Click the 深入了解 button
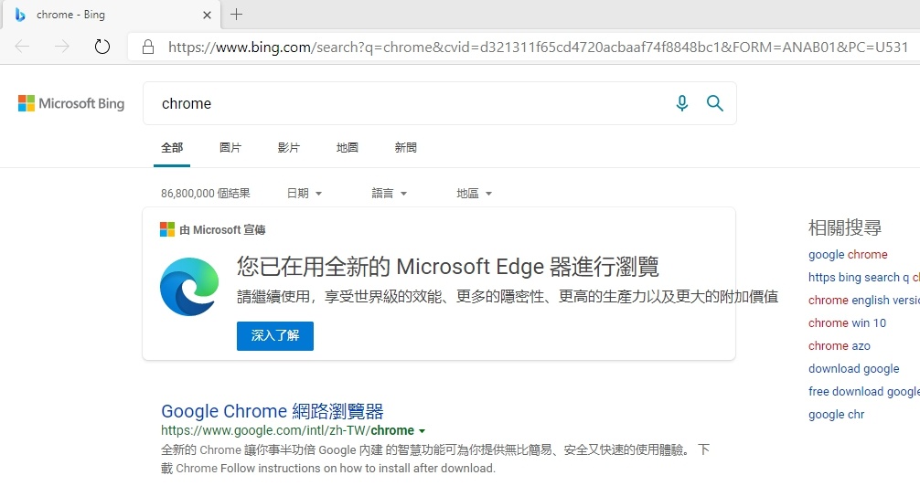The image size is (920, 486). 275,335
